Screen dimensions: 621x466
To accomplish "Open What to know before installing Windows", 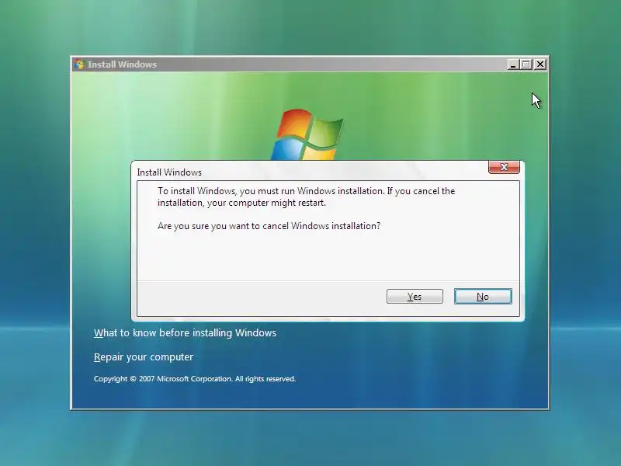I will click(x=185, y=333).
